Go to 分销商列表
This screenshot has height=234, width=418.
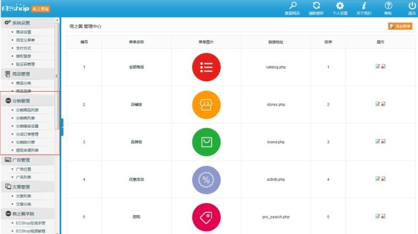[x=25, y=118]
